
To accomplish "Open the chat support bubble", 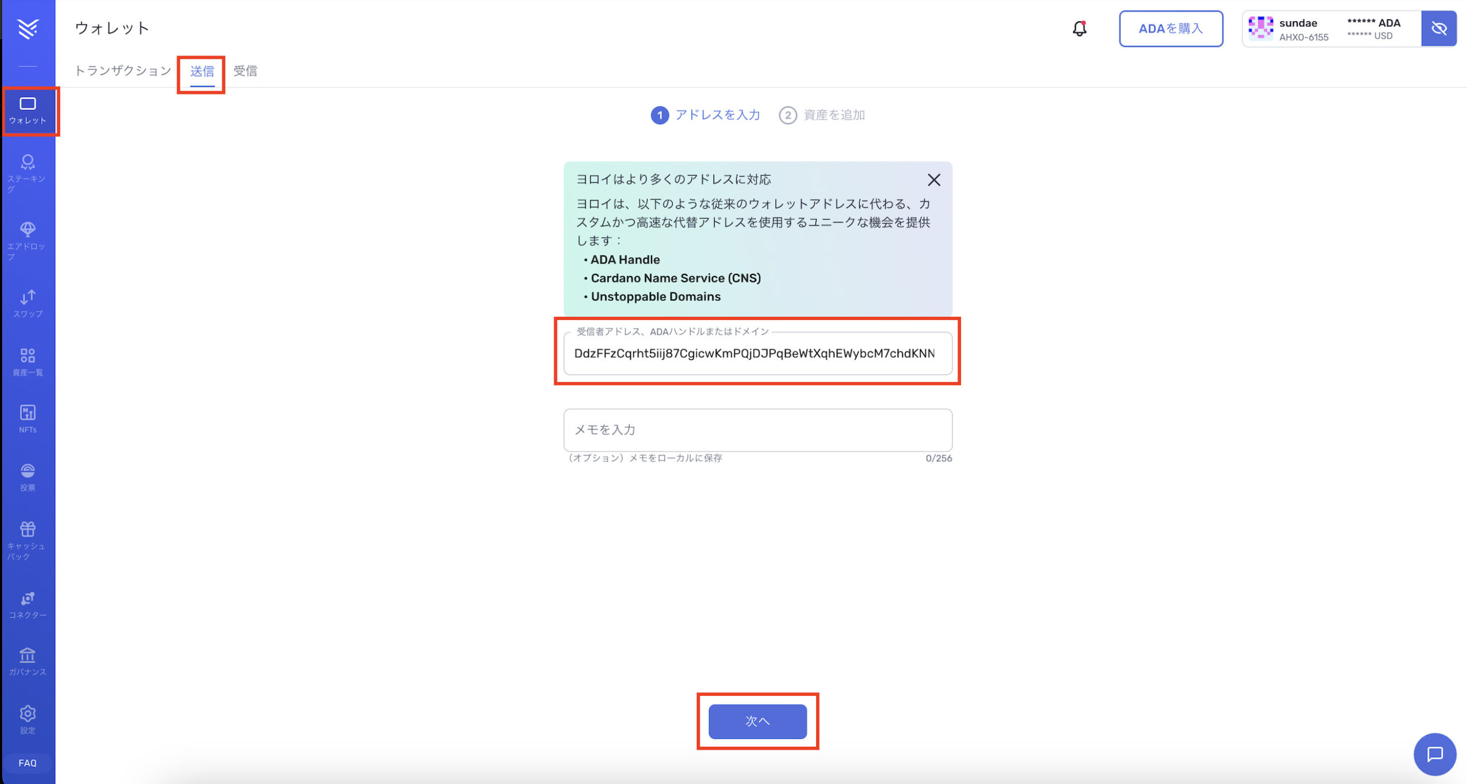I will coord(1434,754).
